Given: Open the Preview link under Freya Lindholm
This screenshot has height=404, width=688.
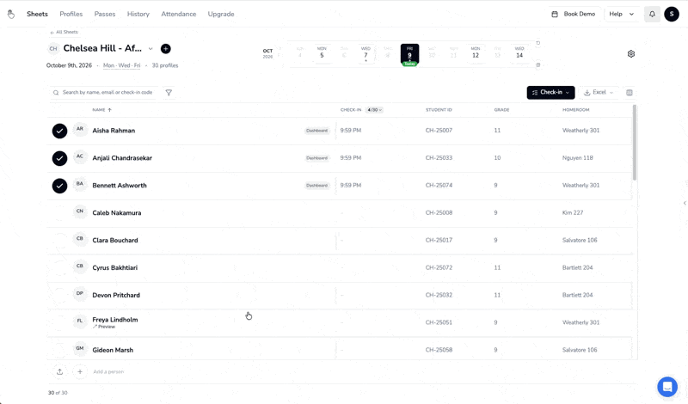Looking at the screenshot, I should (104, 327).
